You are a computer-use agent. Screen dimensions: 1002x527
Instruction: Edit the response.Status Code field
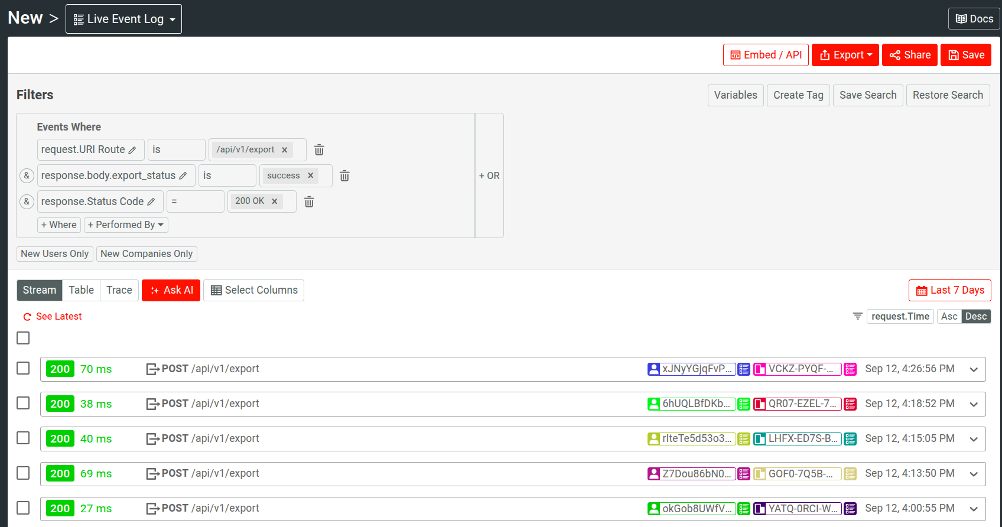(100, 201)
